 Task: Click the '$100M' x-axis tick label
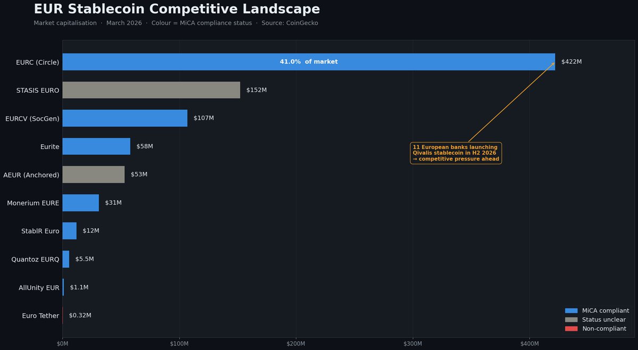pos(179,344)
